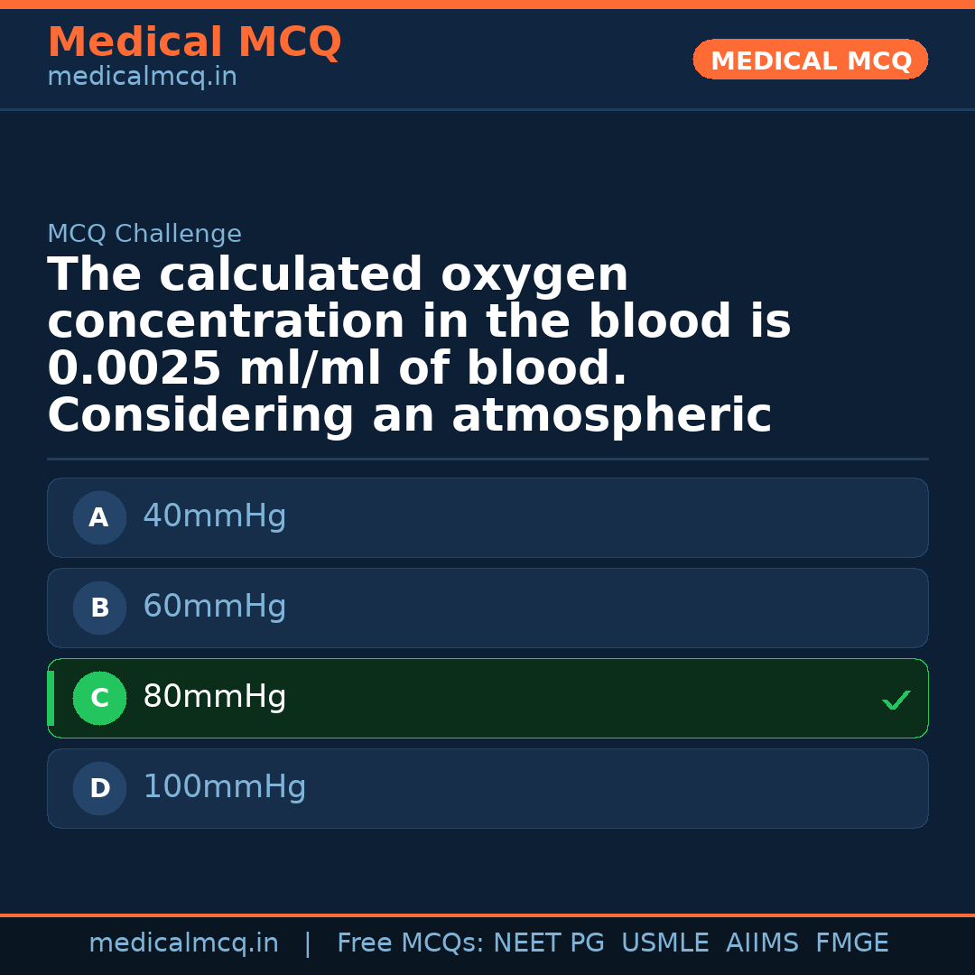
Task: Click the FMGE label in the footer
Action: [851, 942]
